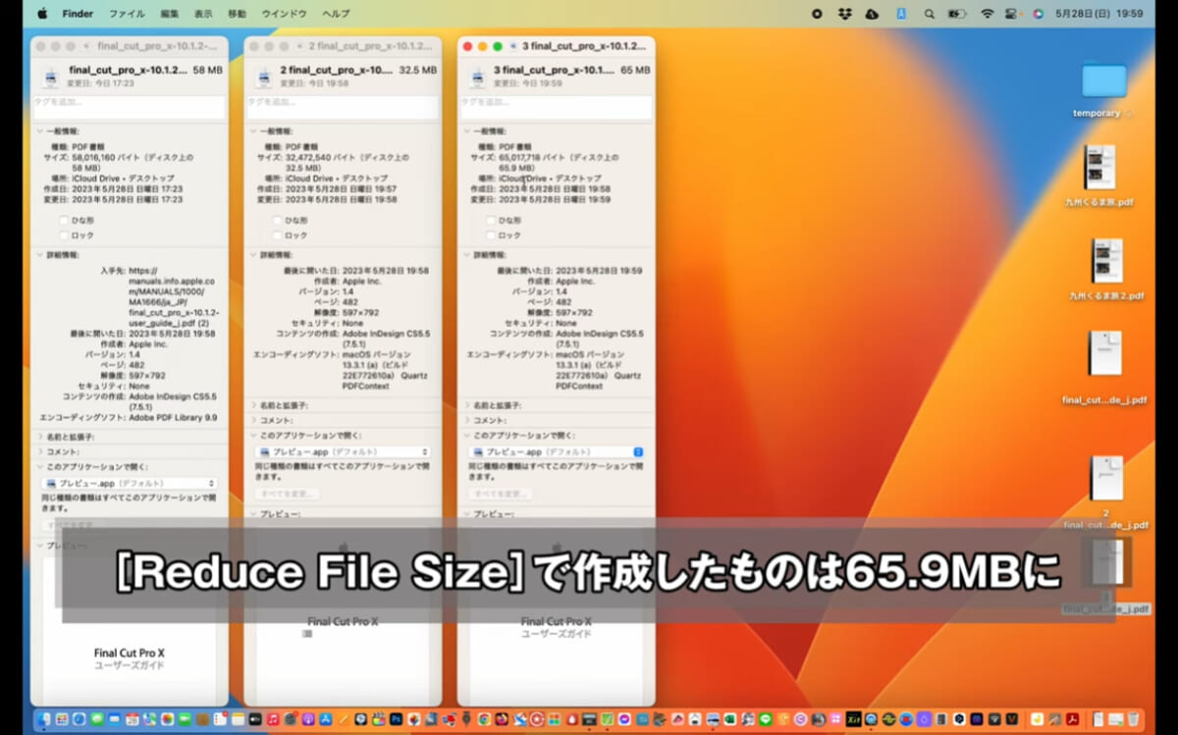1178x735 pixels.
Task: Open the Apple menu
Action: [x=41, y=14]
